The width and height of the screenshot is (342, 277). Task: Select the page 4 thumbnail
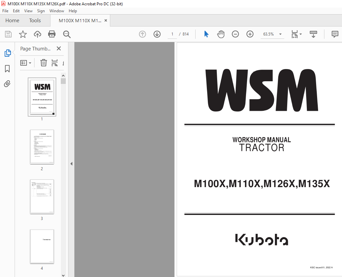point(42,246)
